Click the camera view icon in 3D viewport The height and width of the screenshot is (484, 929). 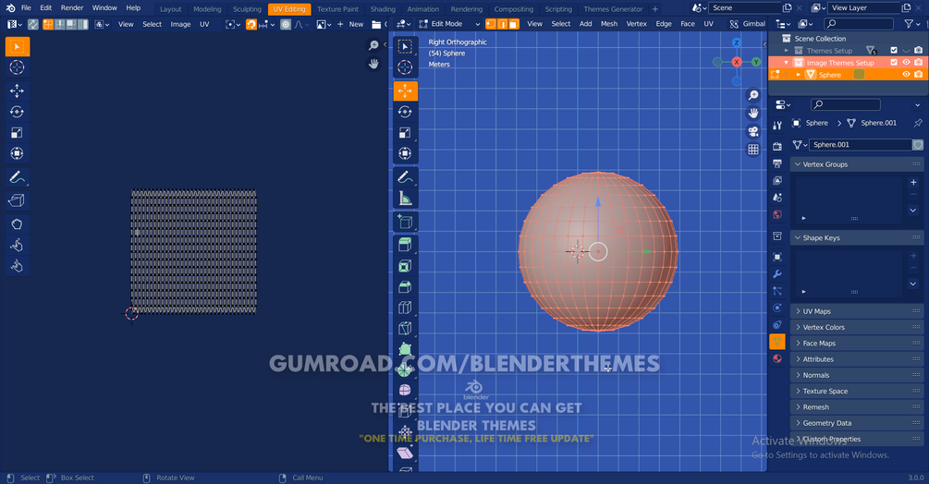pos(753,131)
